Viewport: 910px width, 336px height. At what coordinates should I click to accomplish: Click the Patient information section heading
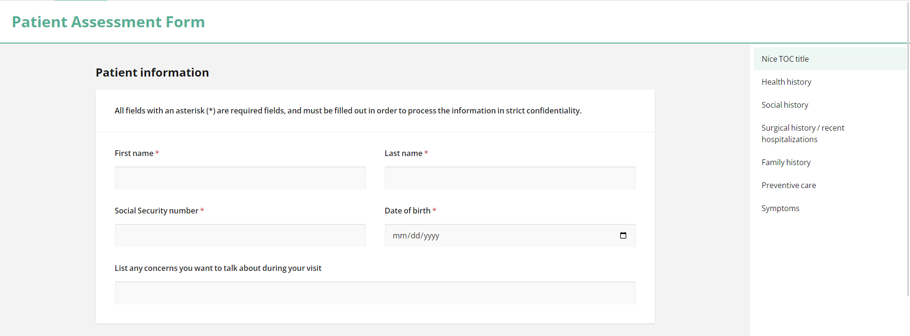tap(152, 72)
